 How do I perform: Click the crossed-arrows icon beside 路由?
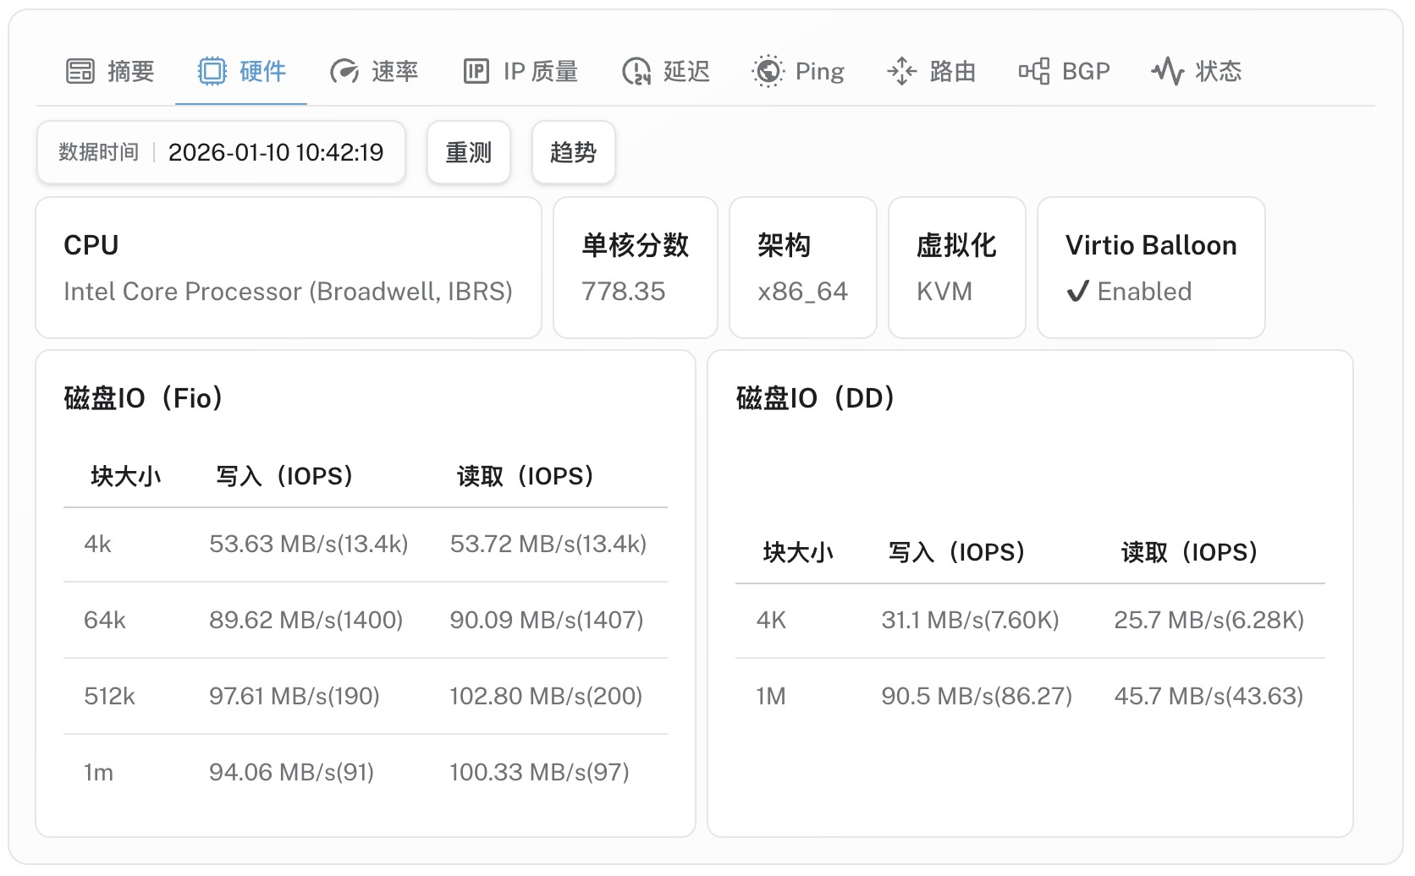[902, 71]
